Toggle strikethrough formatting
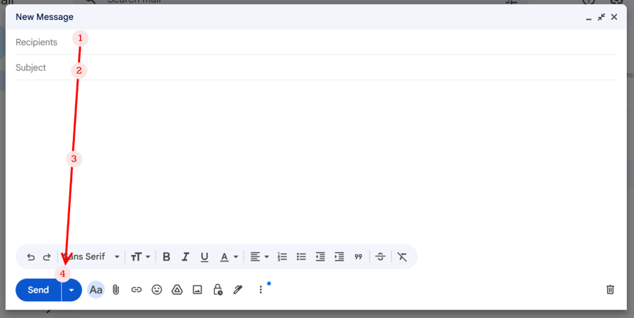Screen dimensions: 634x318 [380, 256]
